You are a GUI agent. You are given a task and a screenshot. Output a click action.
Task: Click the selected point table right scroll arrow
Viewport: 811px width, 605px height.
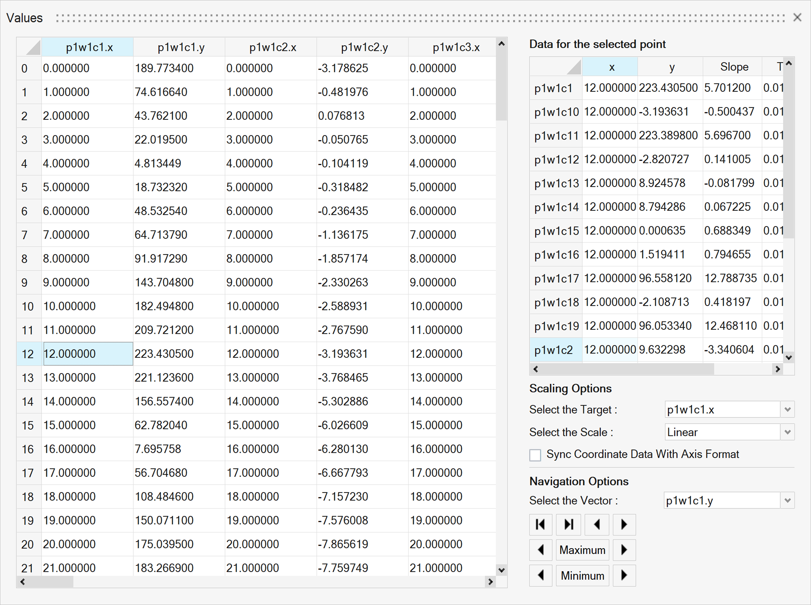pos(778,369)
